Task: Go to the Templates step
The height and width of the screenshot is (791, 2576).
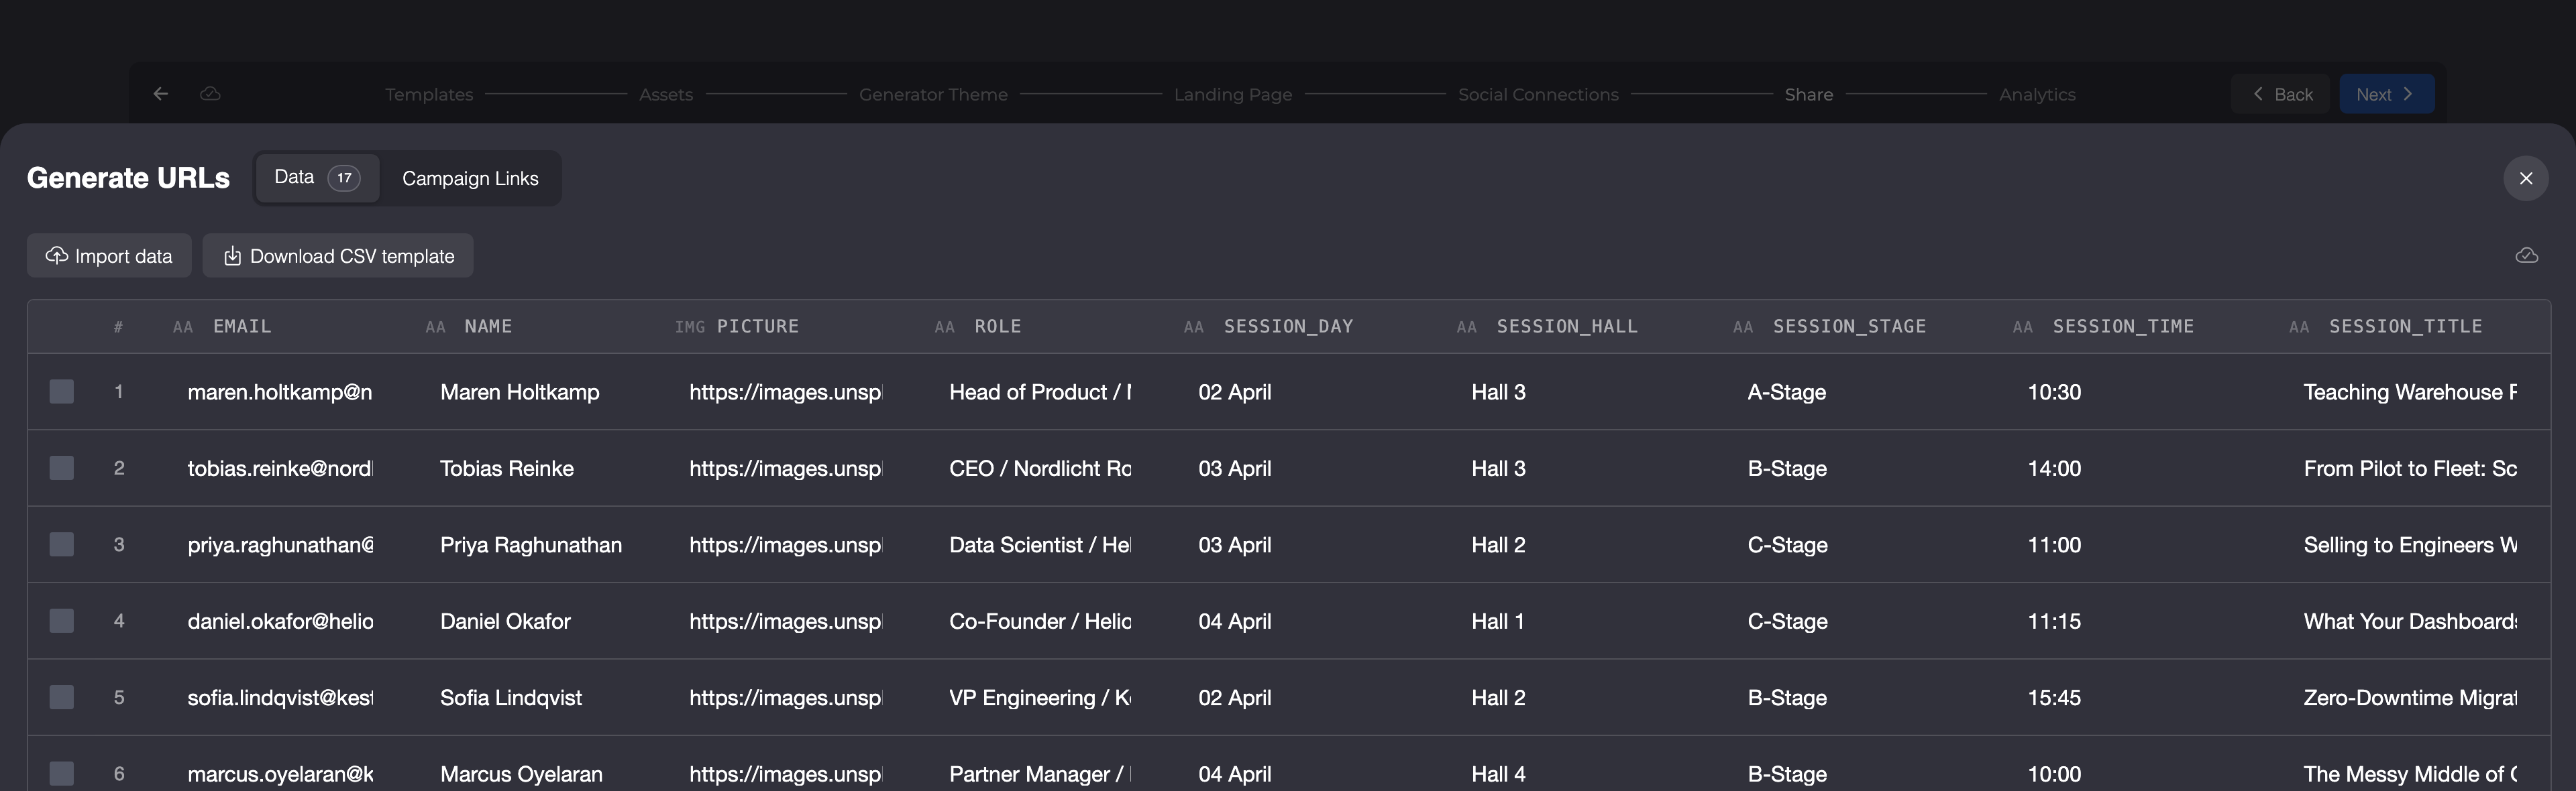Action: click(429, 95)
